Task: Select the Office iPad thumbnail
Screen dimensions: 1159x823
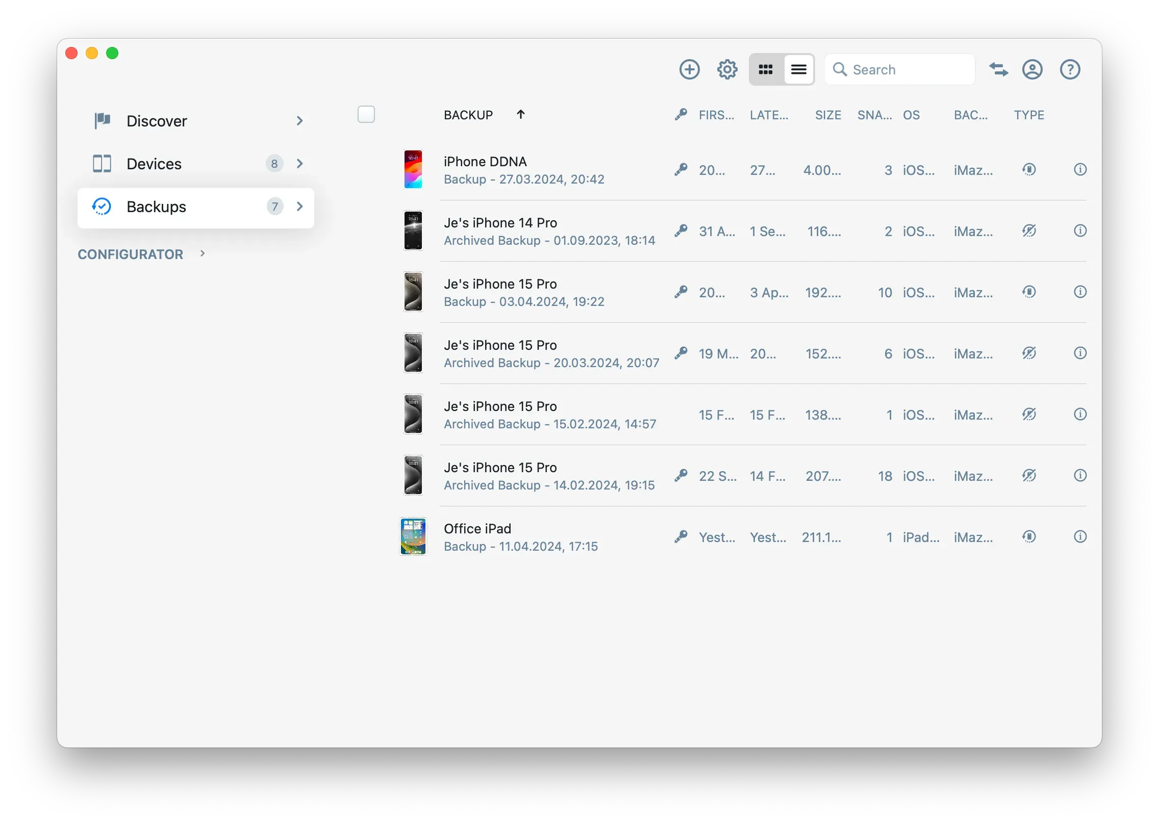Action: coord(413,536)
